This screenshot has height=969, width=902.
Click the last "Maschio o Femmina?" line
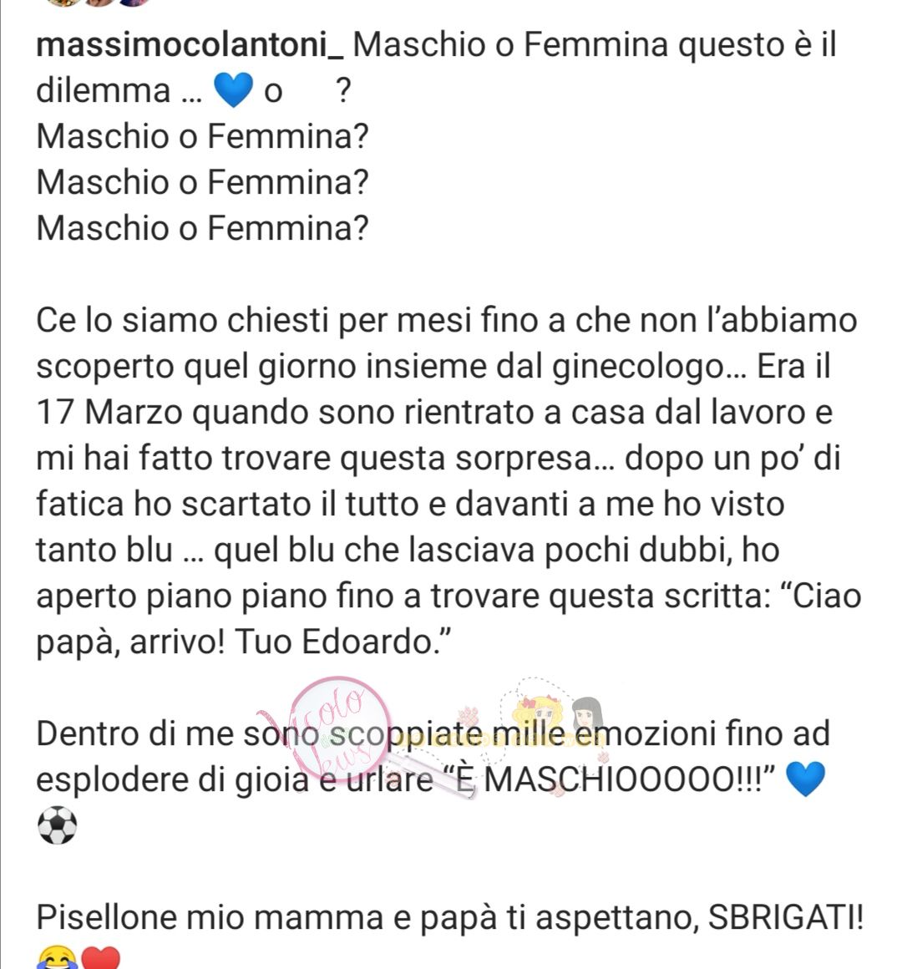point(203,227)
